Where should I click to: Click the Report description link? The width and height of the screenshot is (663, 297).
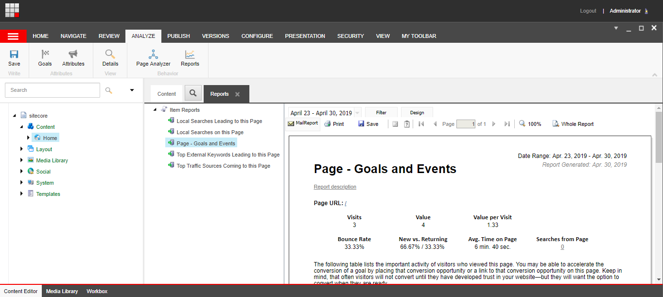[335, 187]
